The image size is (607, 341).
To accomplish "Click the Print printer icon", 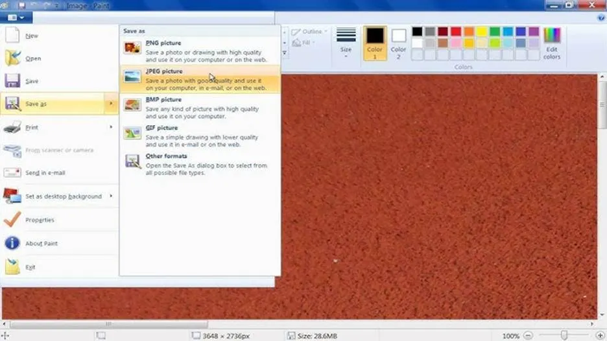I will [x=12, y=127].
